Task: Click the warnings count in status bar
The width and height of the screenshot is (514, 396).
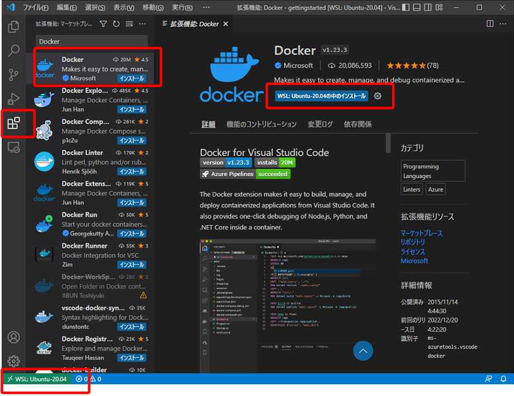Action: [x=96, y=379]
